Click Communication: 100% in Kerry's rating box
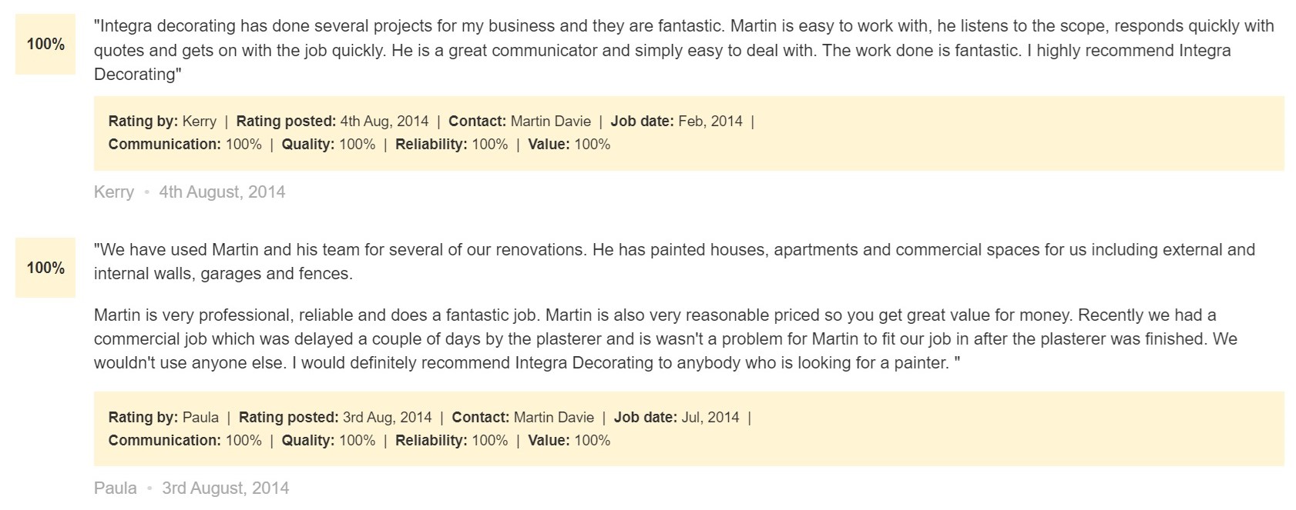The height and width of the screenshot is (510, 1296). tap(185, 144)
